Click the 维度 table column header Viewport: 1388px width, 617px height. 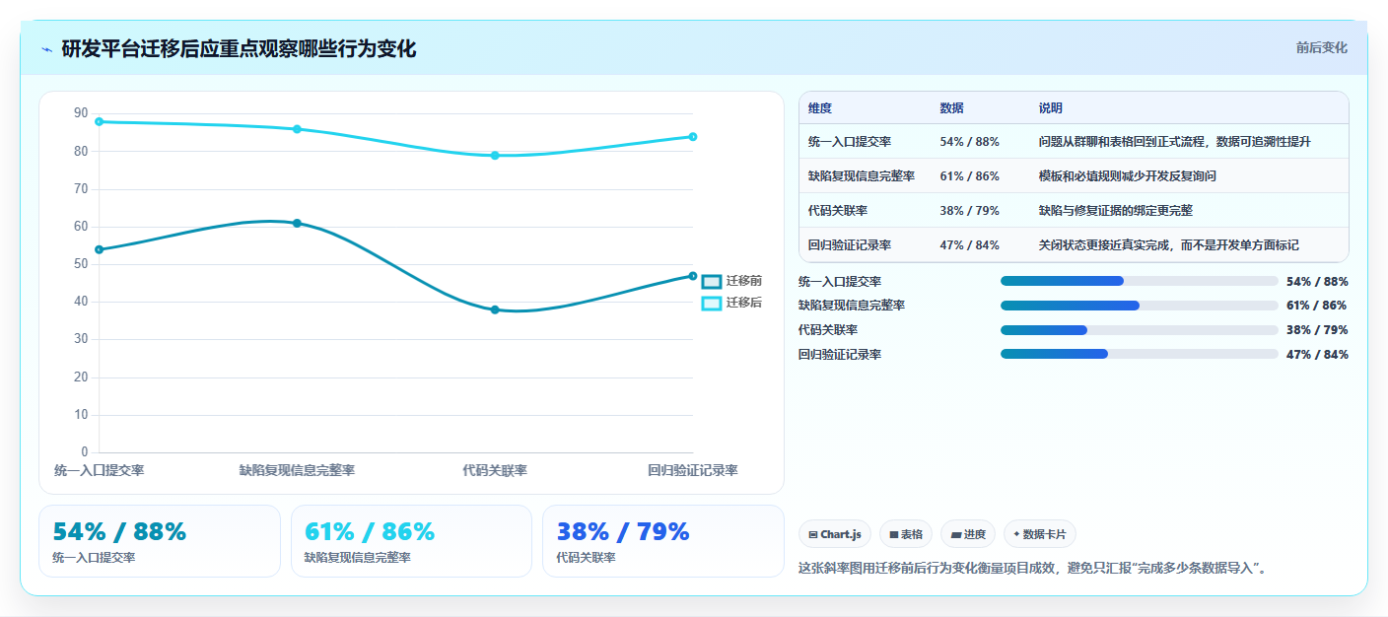(x=820, y=108)
